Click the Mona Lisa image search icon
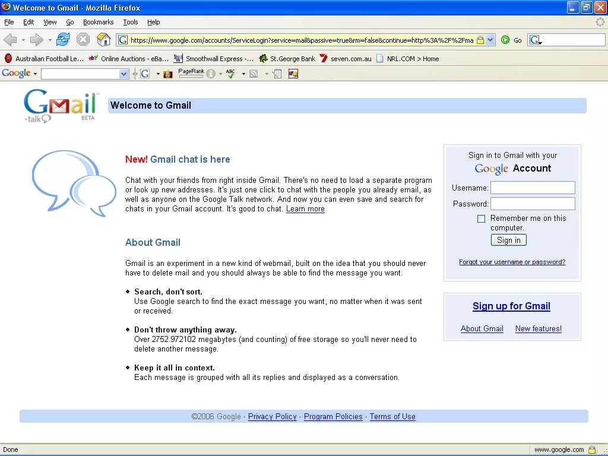Viewport: 608px width, 456px height. tap(168, 74)
